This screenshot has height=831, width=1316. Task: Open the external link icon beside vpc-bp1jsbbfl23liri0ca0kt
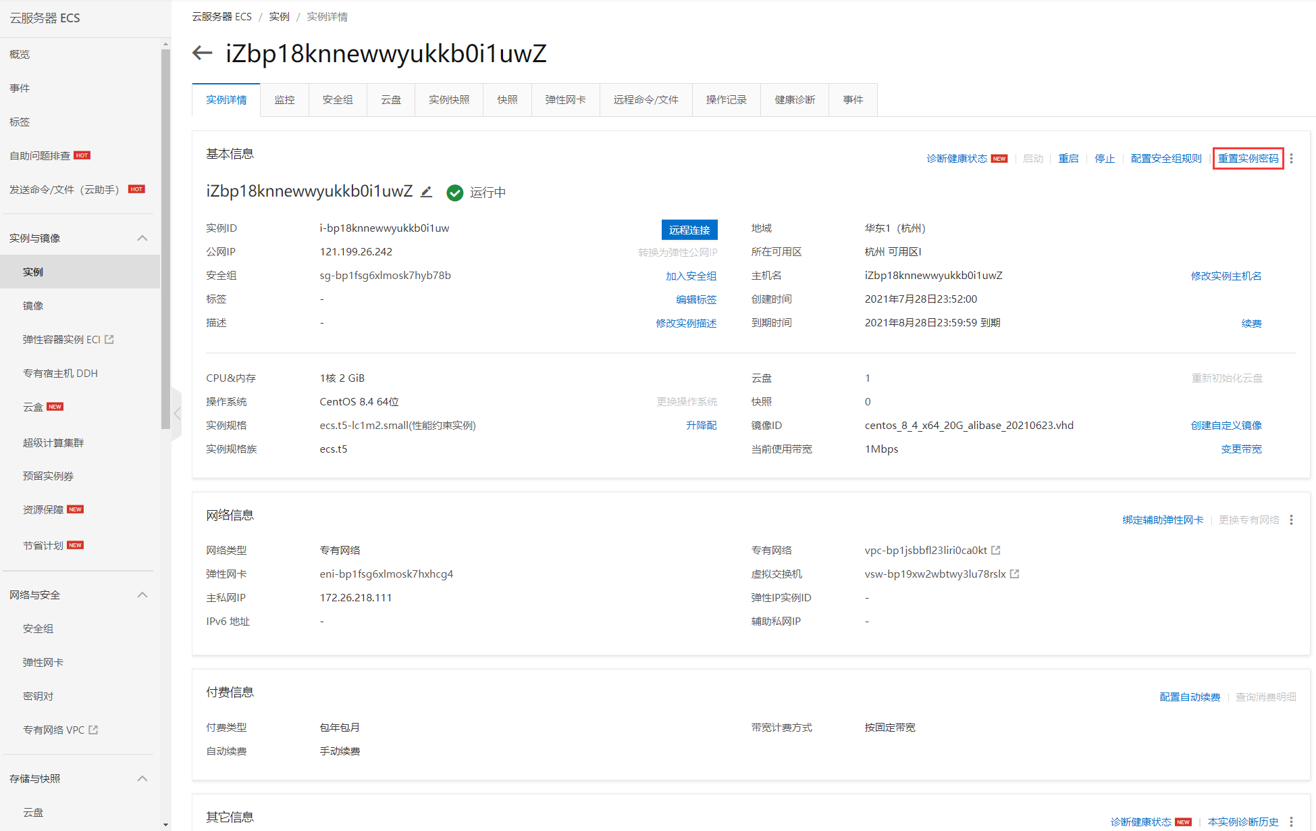coord(997,550)
